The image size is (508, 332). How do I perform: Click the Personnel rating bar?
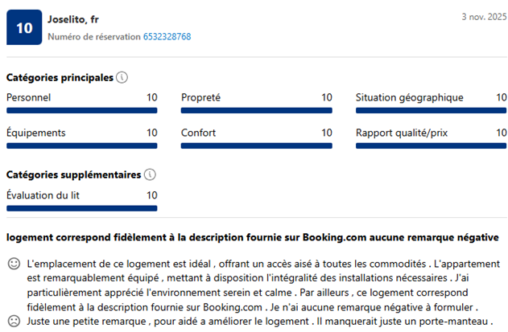point(81,111)
